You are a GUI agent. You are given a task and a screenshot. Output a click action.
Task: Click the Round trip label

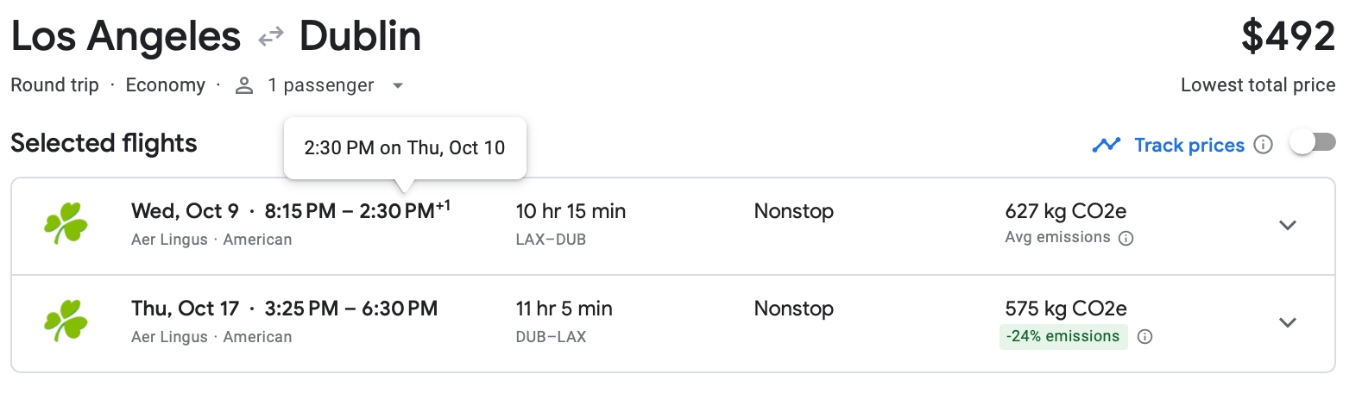click(54, 85)
